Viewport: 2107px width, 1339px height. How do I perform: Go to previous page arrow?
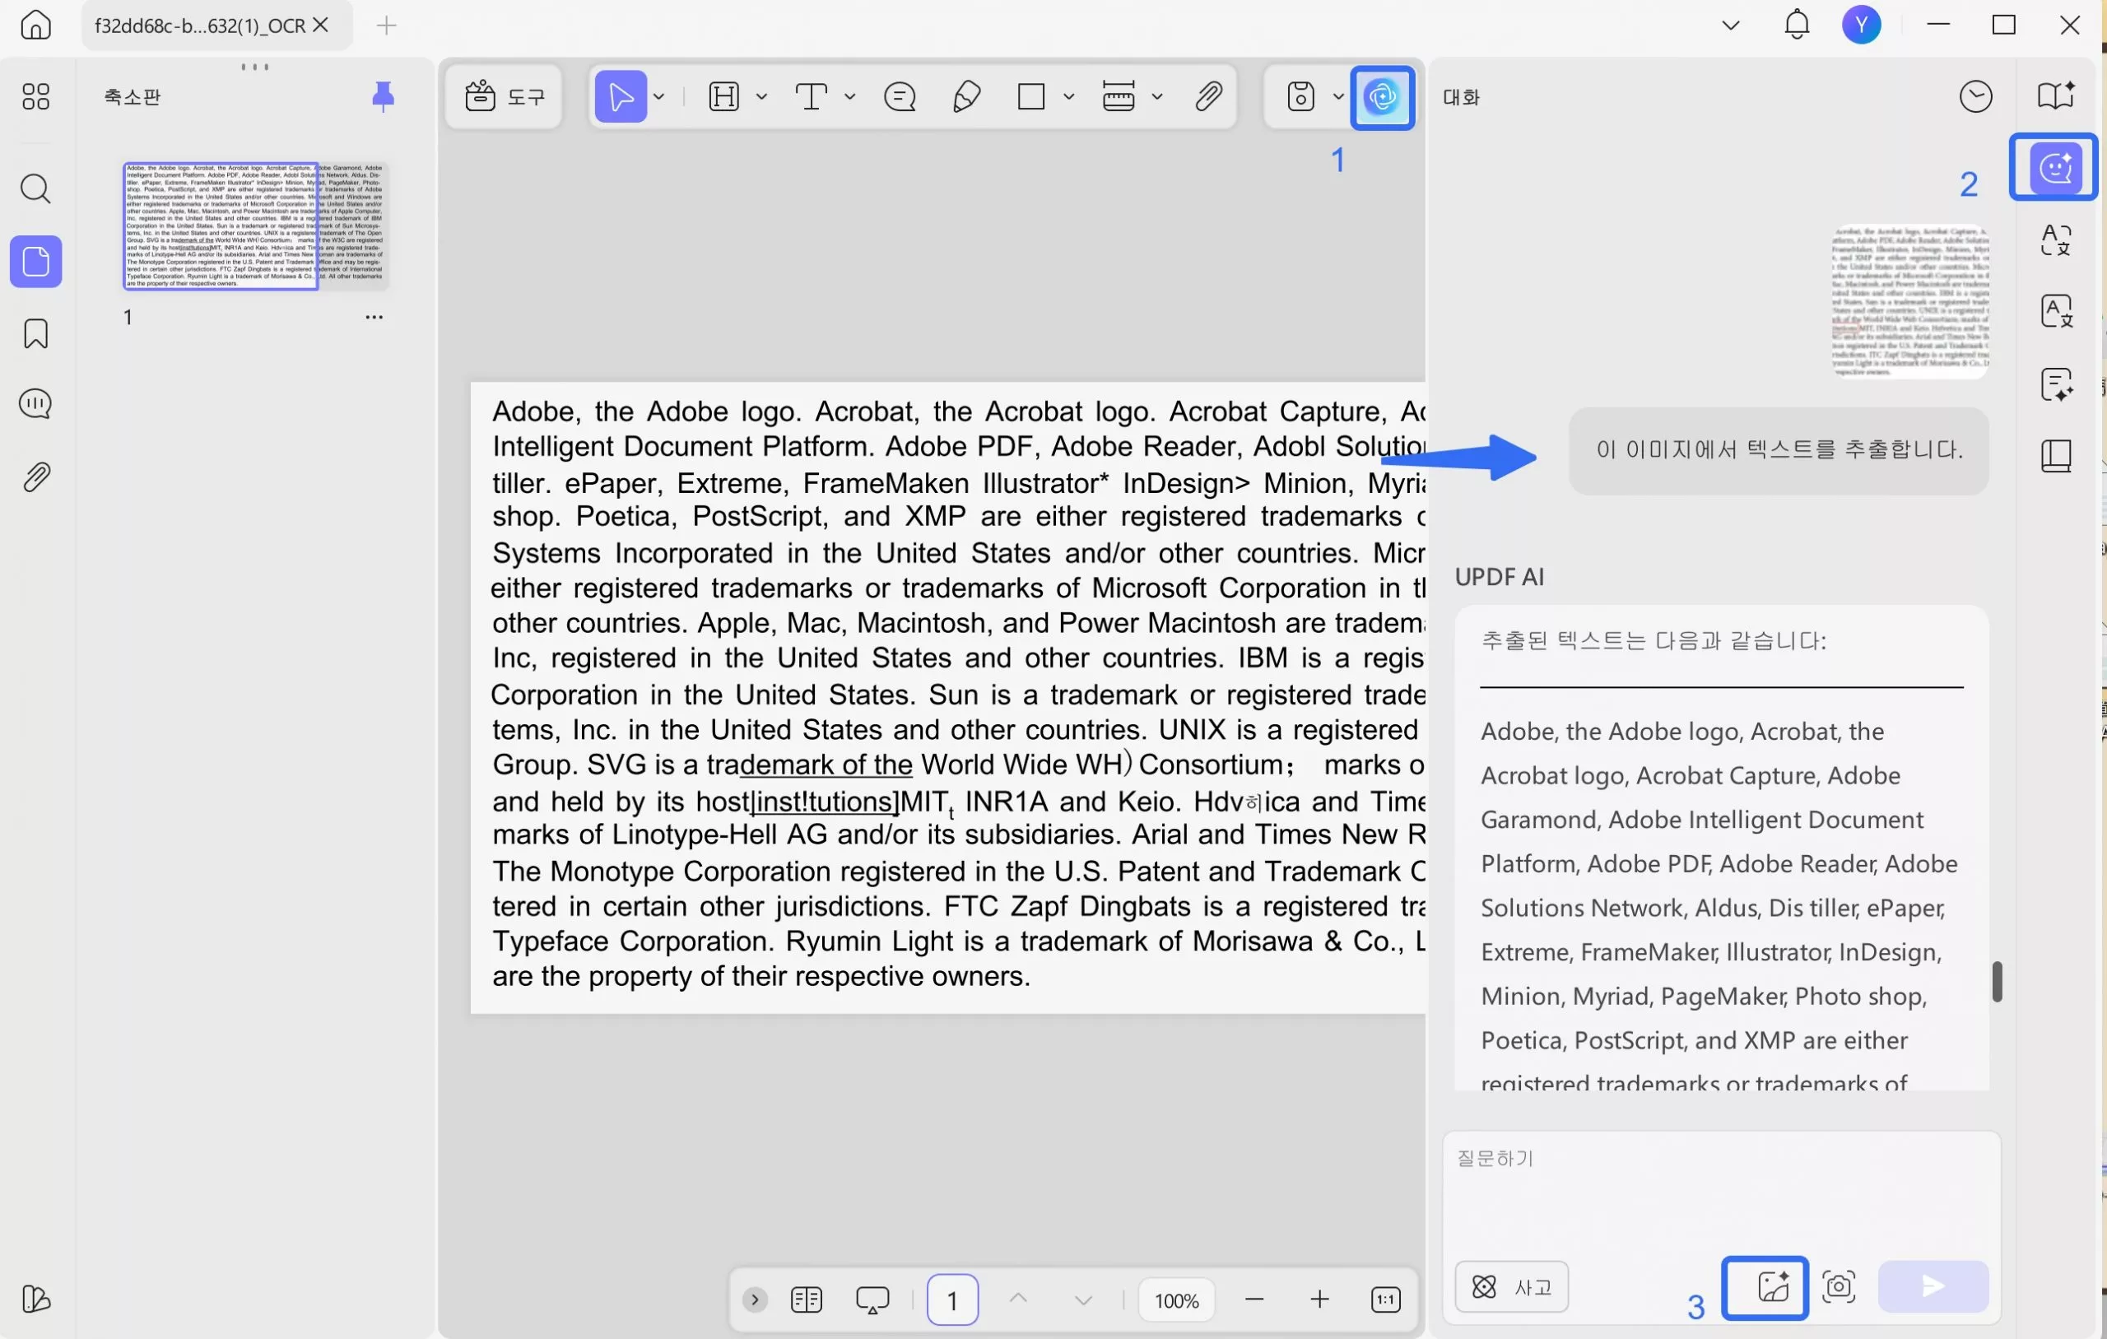pyautogui.click(x=1017, y=1299)
